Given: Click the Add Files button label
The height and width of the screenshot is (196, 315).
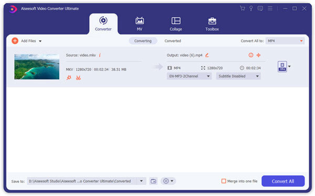Looking at the screenshot, I should (28, 41).
